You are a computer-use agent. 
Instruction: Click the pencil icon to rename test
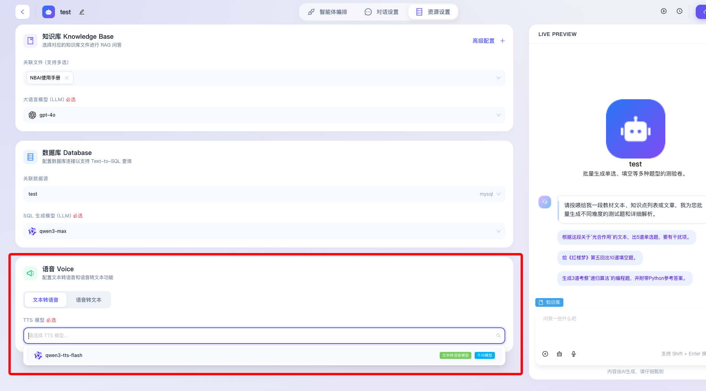[x=82, y=12]
